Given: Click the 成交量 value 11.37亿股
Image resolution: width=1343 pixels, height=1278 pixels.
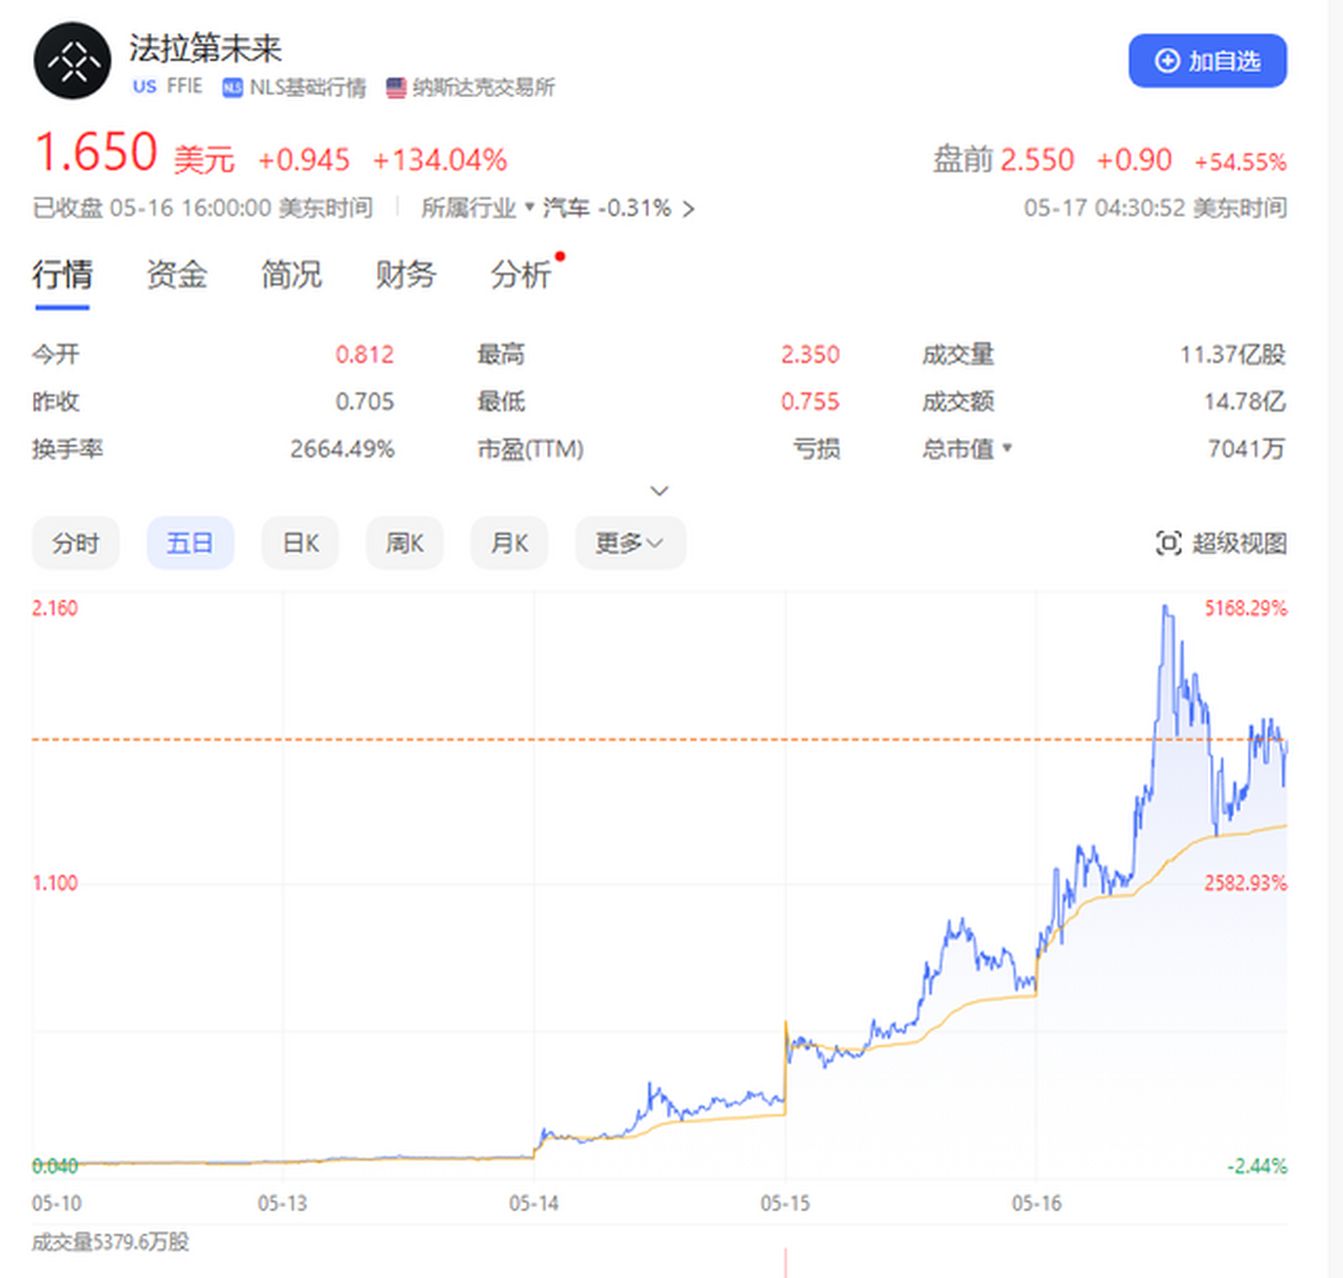Looking at the screenshot, I should point(1233,354).
